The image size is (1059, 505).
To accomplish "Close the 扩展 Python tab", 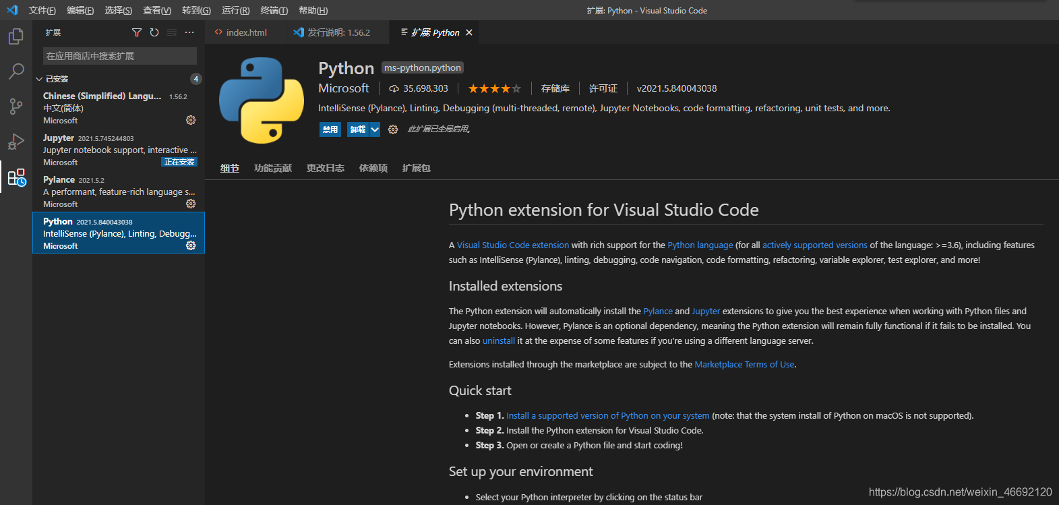I will (469, 32).
